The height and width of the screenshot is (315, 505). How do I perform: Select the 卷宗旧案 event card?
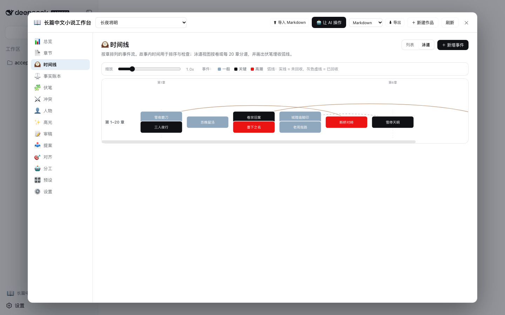coord(254,116)
